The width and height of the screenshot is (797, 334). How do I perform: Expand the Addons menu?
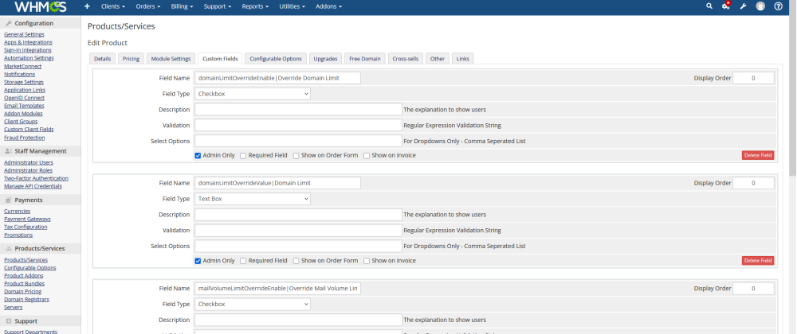click(328, 6)
